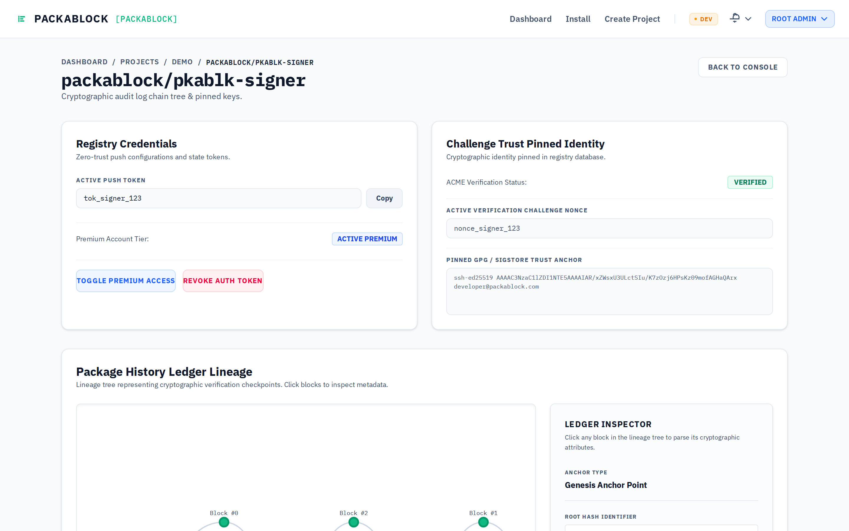Click the PACKABLOCK brand title
The width and height of the screenshot is (849, 531).
click(x=71, y=19)
